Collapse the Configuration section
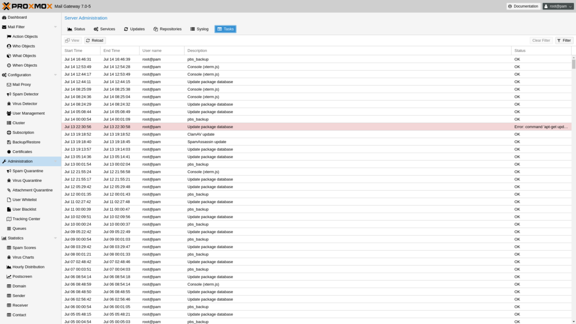Image resolution: width=576 pixels, height=324 pixels. pos(55,75)
